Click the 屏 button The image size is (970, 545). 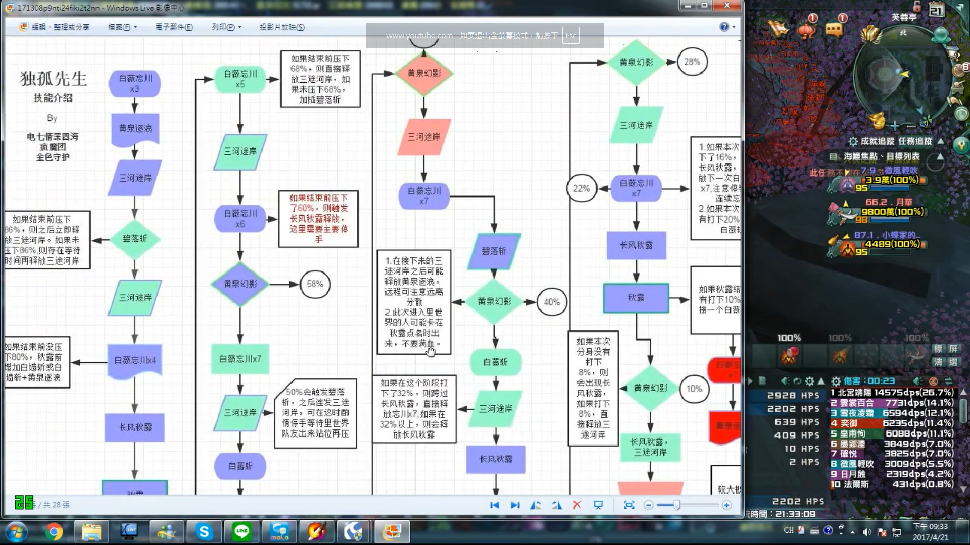[953, 349]
